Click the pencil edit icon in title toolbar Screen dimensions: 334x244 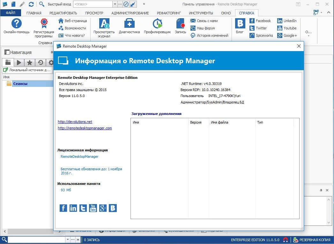click(22, 4)
